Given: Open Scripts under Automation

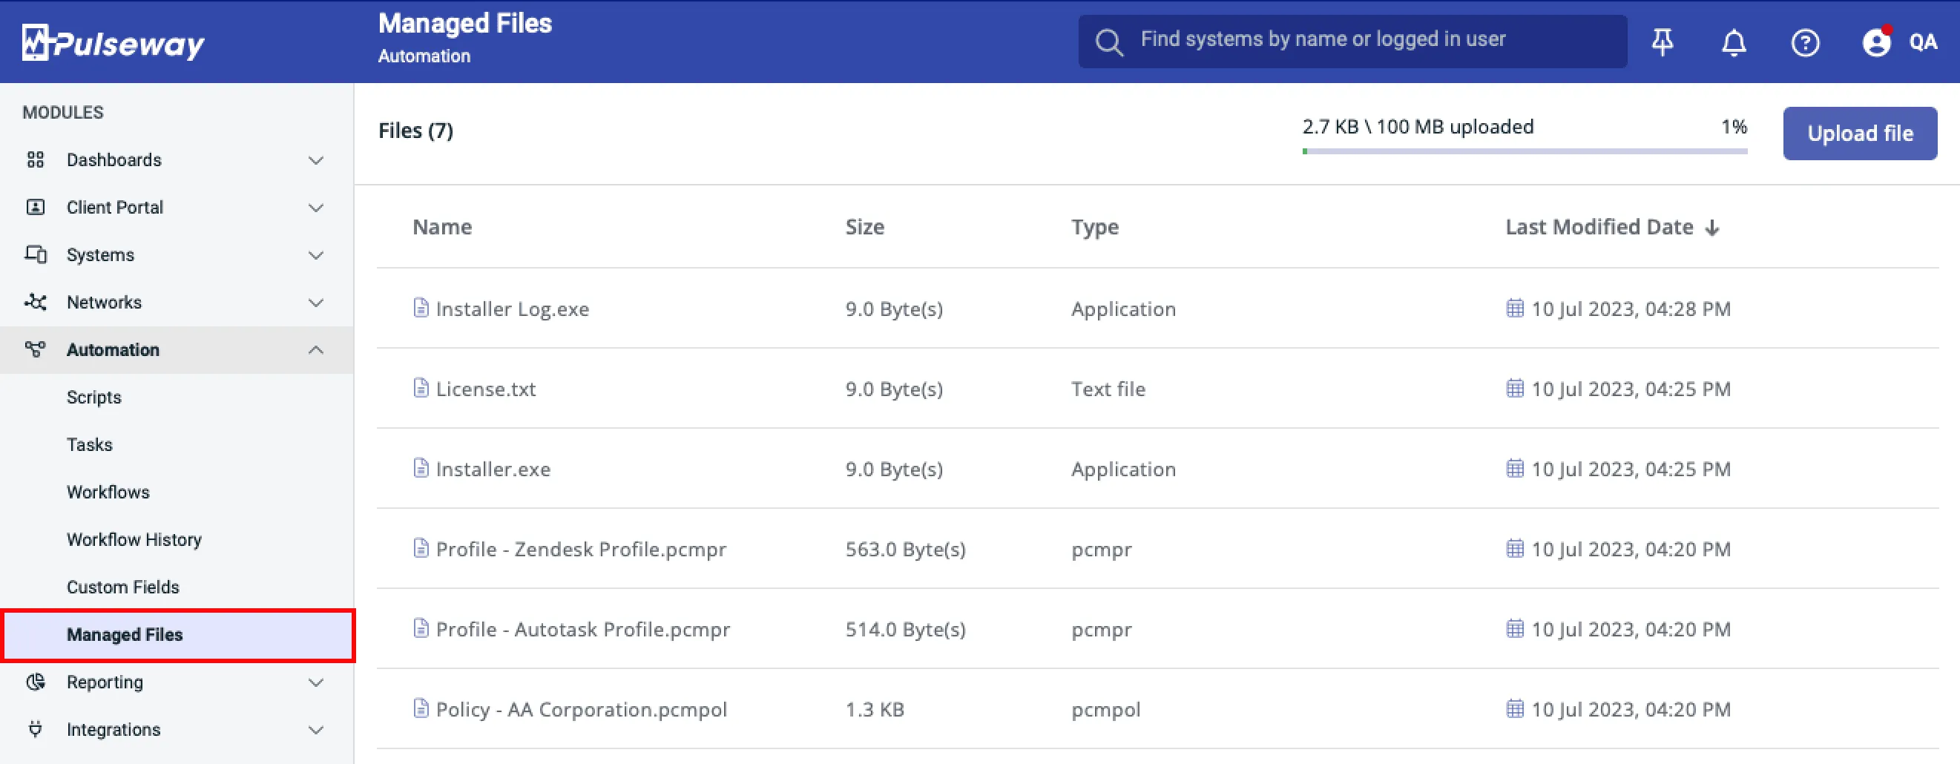Looking at the screenshot, I should [x=93, y=398].
